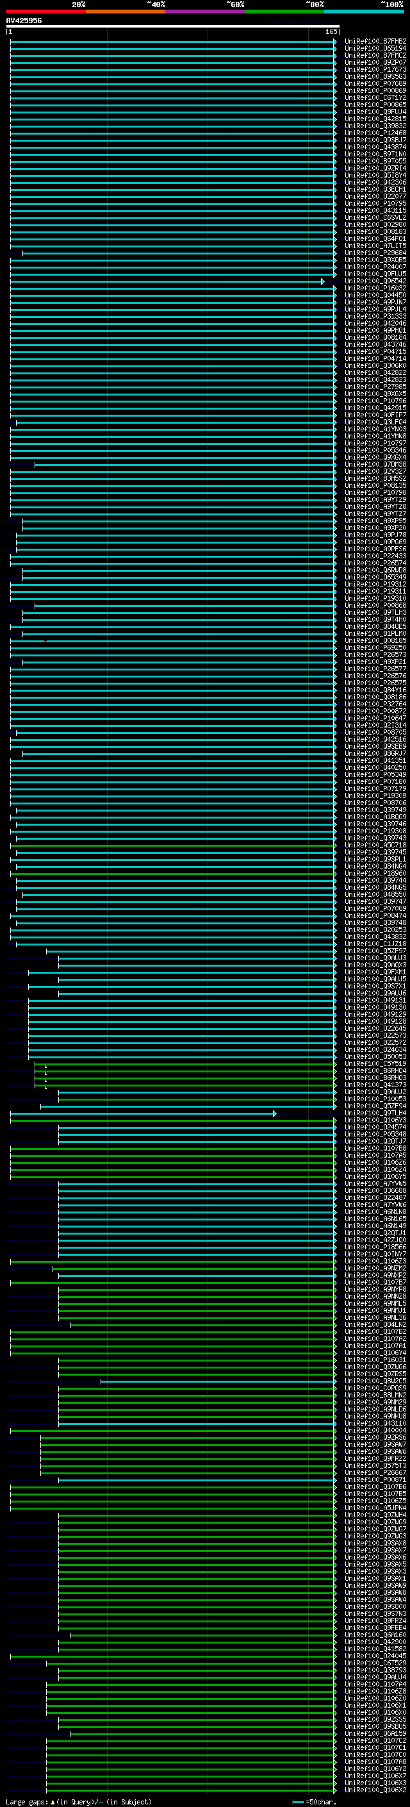Viewport: 410px width, 1807px height.
Task: Select hit label UniRef100_C1JZ18
Action: click(x=375, y=944)
